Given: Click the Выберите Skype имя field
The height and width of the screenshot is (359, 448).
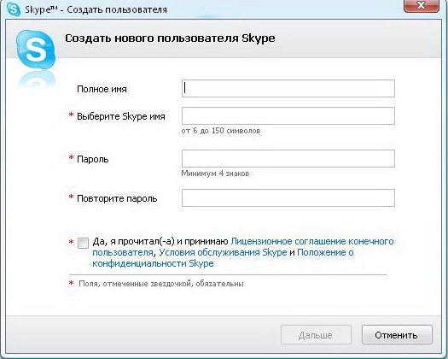Looking at the screenshot, I should [x=288, y=116].
